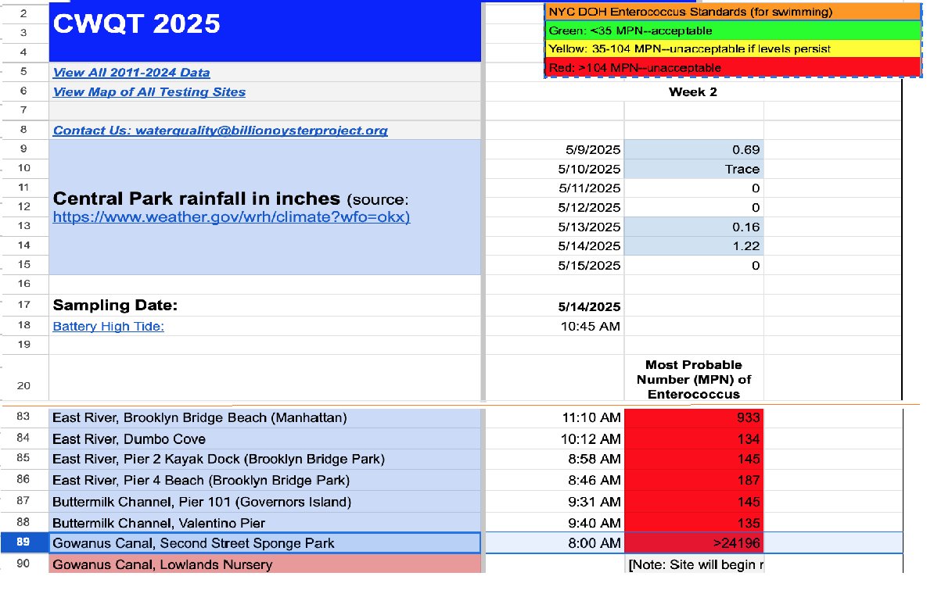Select the 8:58 AM time cell
This screenshot has height=594, width=934.
tap(555, 459)
